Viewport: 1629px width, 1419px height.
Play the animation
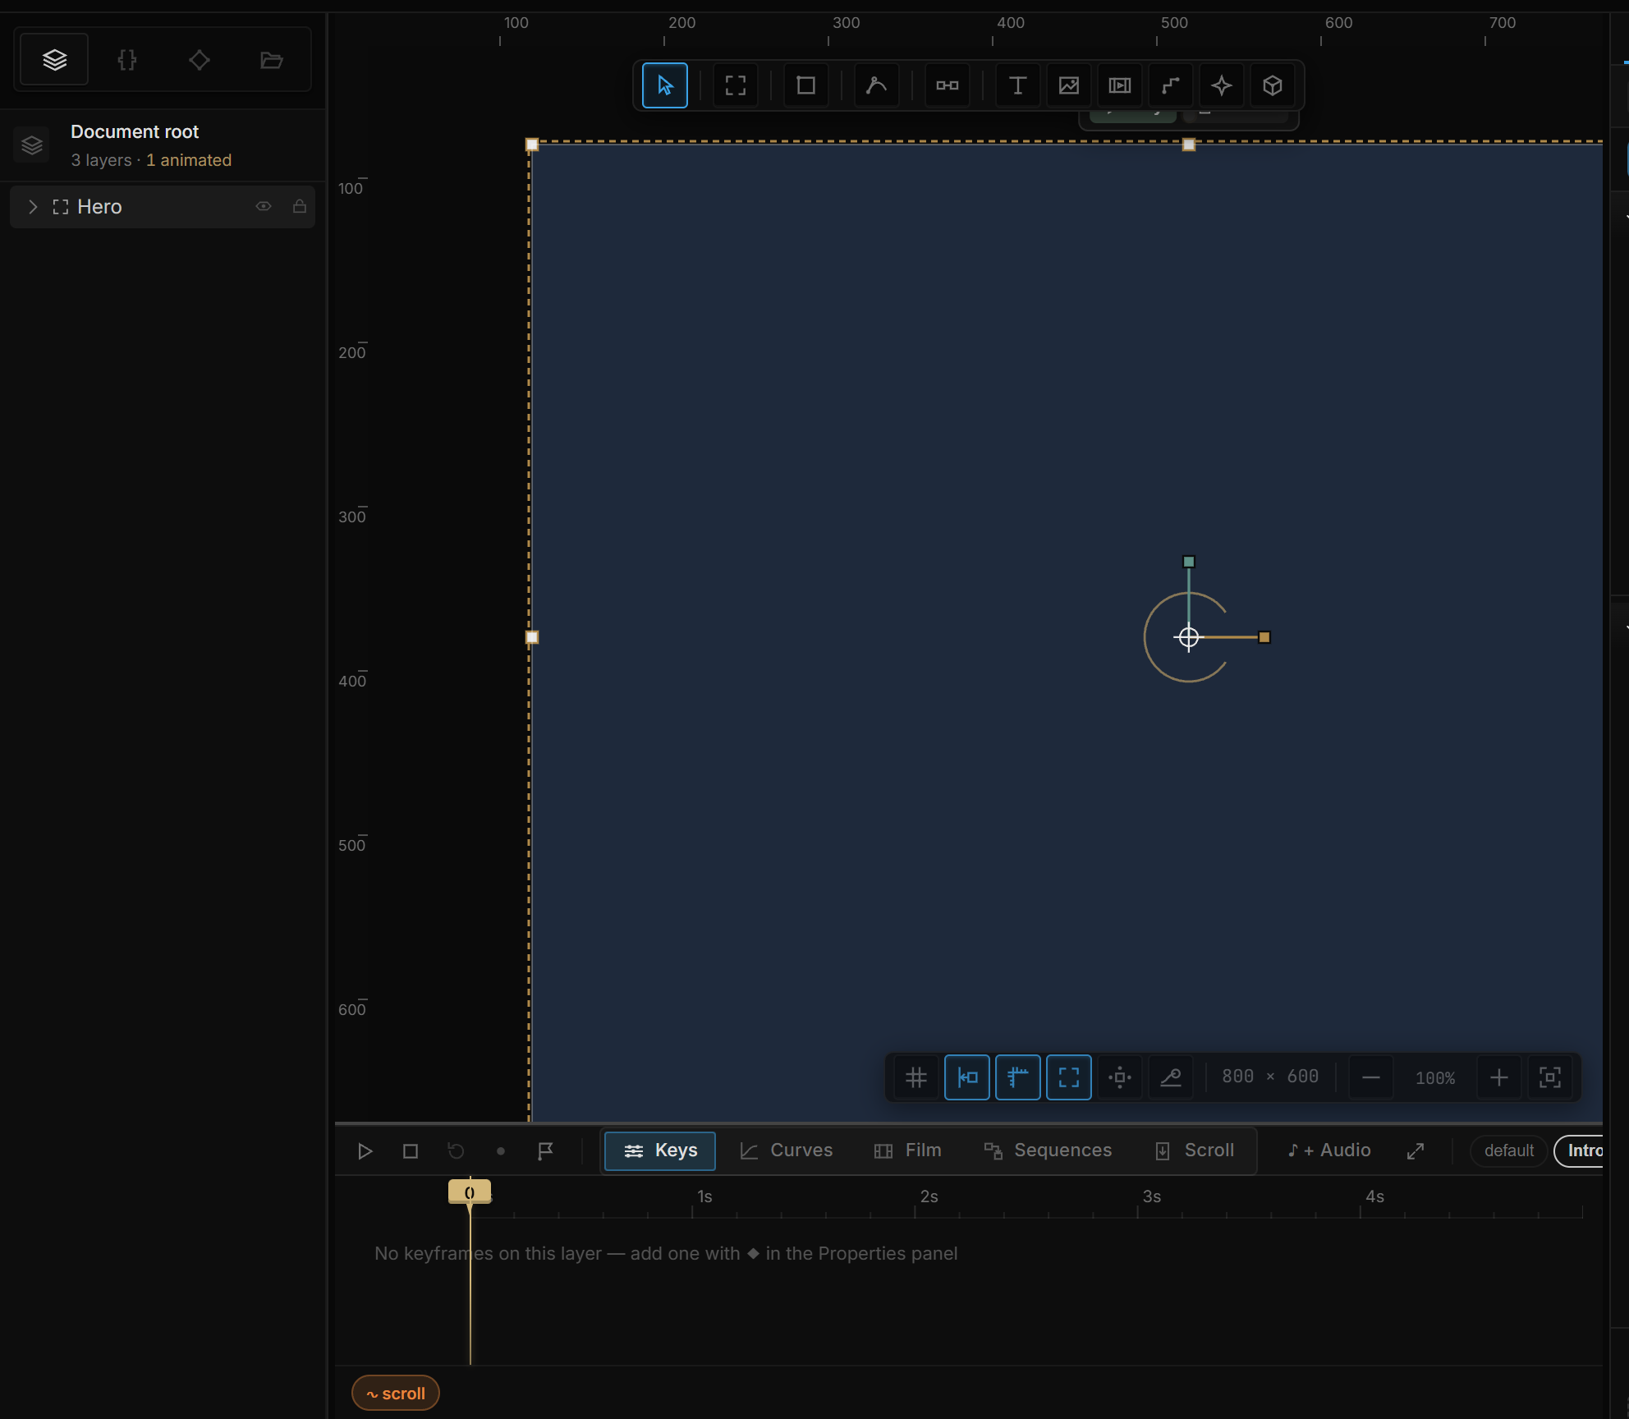[x=365, y=1151]
